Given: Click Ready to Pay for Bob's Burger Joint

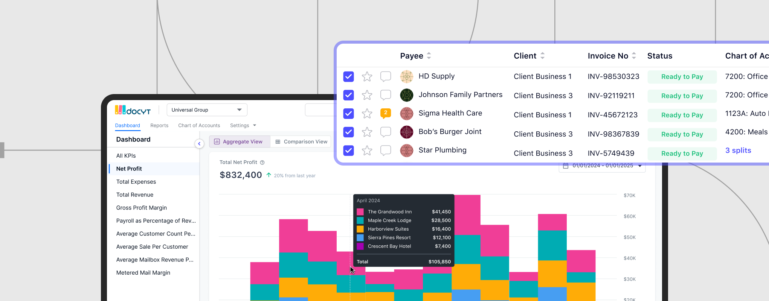Looking at the screenshot, I should [682, 134].
